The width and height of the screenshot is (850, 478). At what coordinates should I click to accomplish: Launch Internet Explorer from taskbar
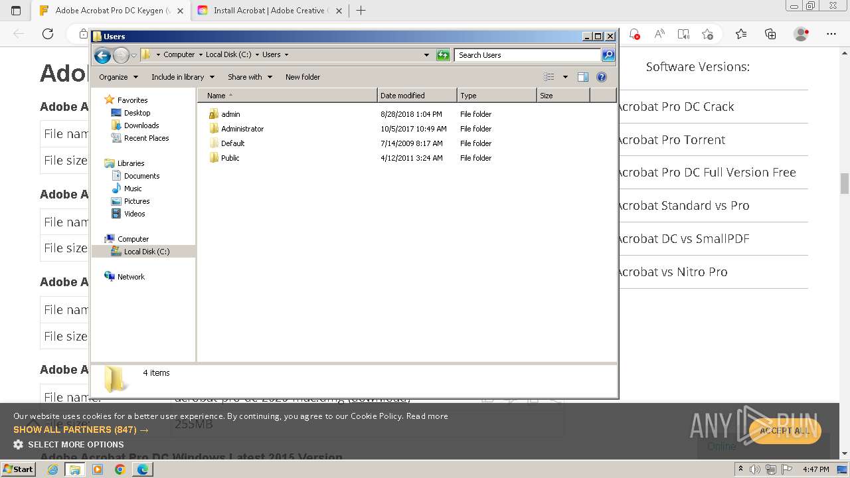pyautogui.click(x=53, y=469)
